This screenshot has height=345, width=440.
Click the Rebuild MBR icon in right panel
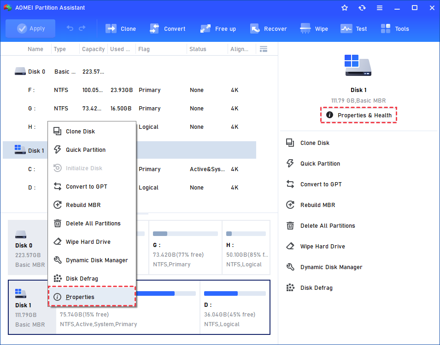290,205
